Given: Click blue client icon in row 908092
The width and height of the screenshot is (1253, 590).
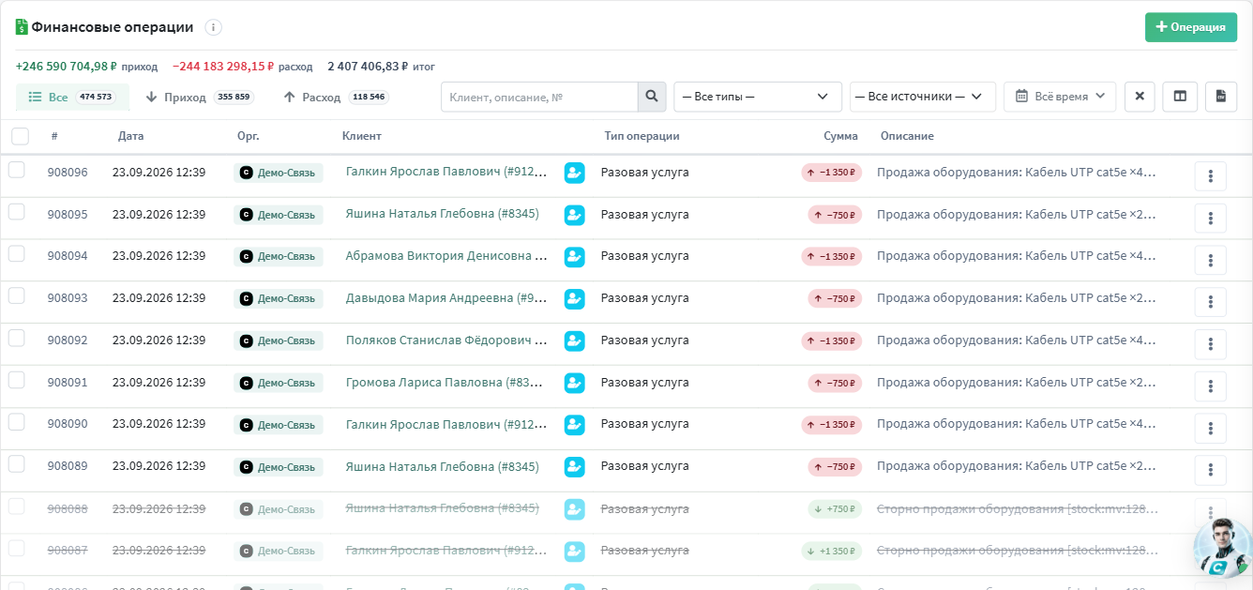Looking at the screenshot, I should tap(574, 340).
